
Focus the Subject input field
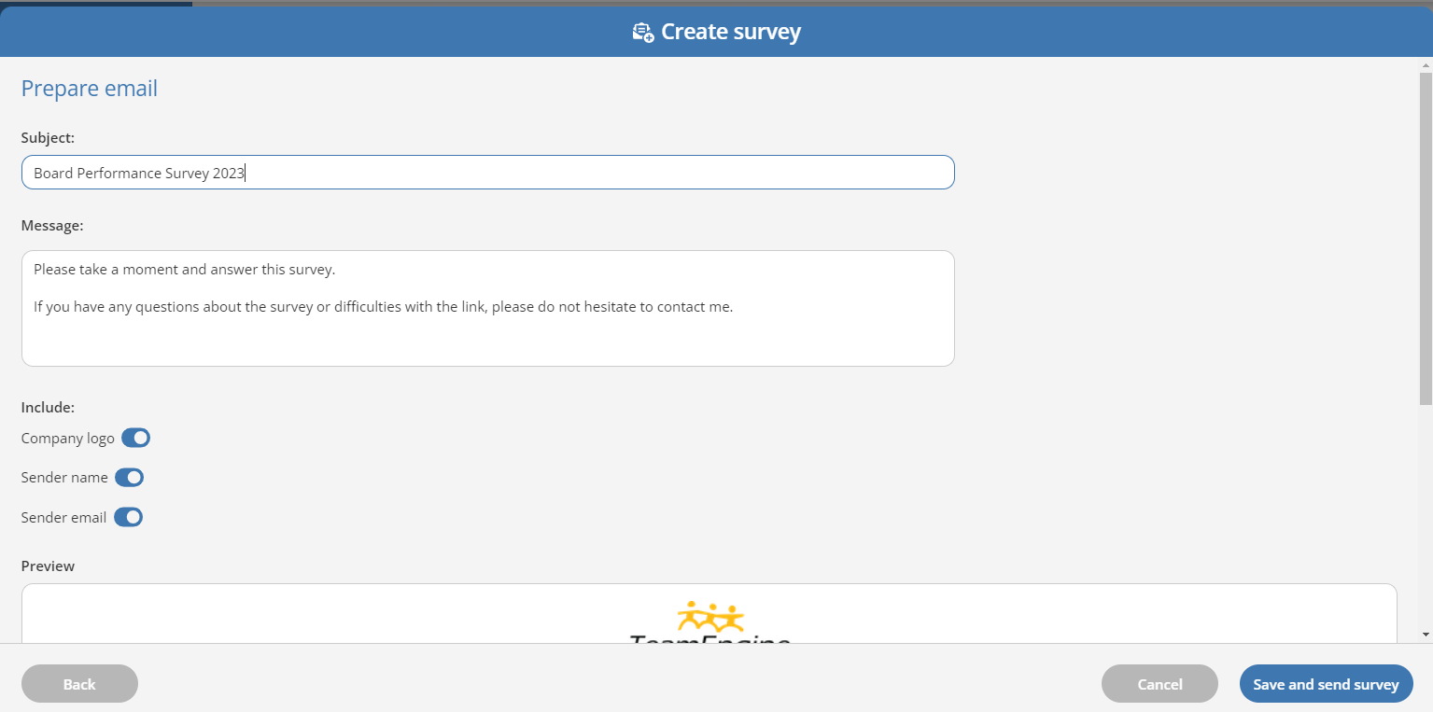[x=487, y=173]
